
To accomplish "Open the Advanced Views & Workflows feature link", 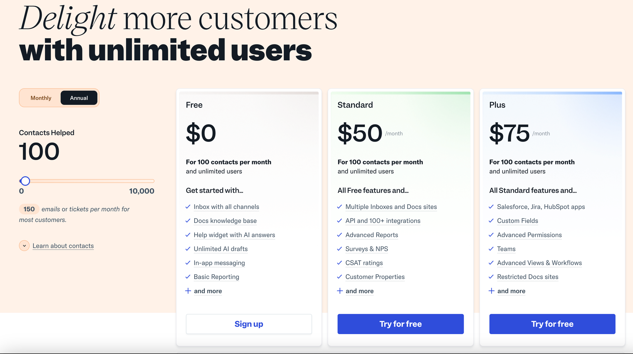I will (539, 263).
